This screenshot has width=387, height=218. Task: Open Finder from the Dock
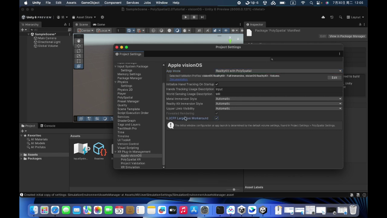pyautogui.click(x=34, y=210)
